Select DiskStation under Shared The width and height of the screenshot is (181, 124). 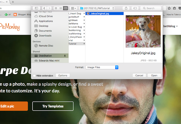[x=50, y=56]
